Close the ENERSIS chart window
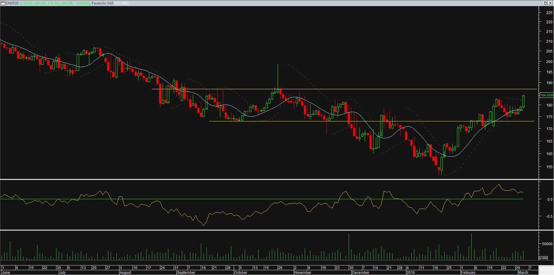This screenshot has width=554, height=275. (x=550, y=3)
